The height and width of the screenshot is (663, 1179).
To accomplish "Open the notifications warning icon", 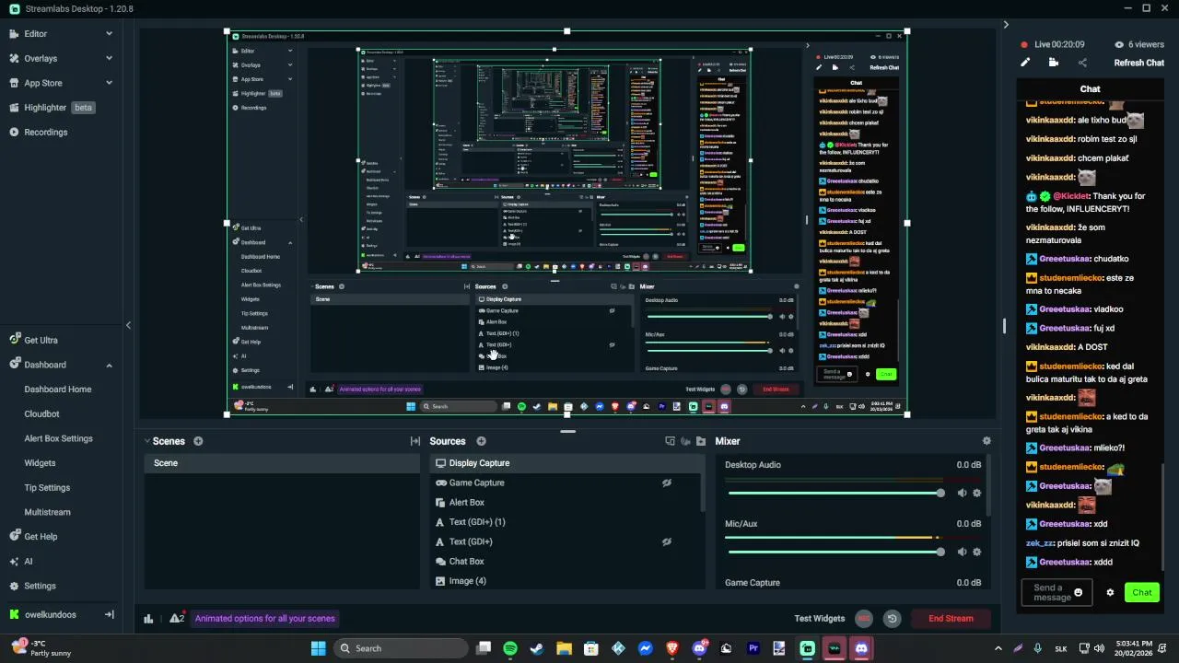I will (176, 618).
